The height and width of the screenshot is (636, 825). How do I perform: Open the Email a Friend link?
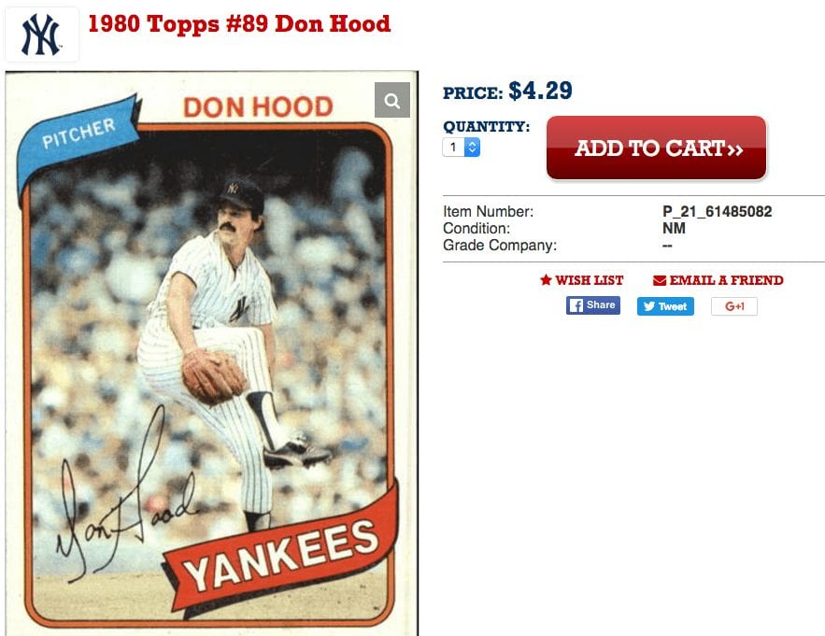click(x=718, y=280)
